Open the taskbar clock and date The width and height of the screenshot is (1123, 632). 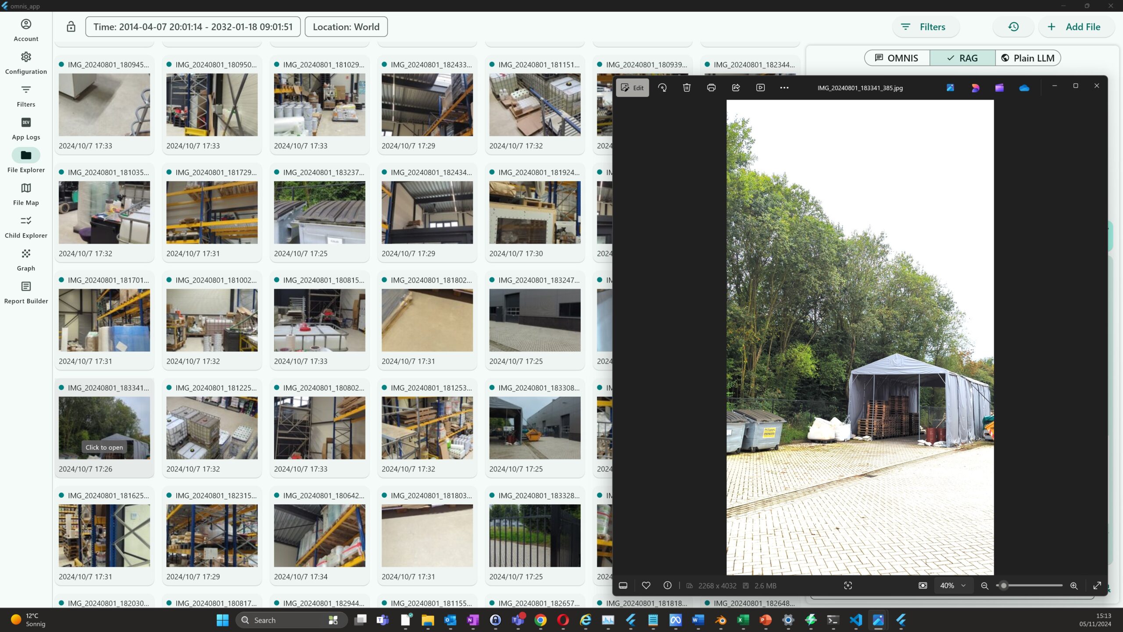pyautogui.click(x=1095, y=620)
